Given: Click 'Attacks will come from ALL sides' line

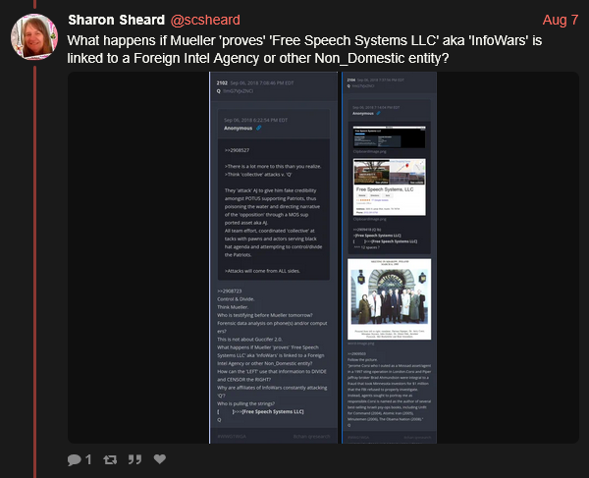Looking at the screenshot, I should 262,271.
